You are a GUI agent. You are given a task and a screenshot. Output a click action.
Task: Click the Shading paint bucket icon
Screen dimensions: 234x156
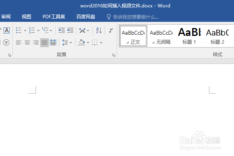(x=82, y=43)
